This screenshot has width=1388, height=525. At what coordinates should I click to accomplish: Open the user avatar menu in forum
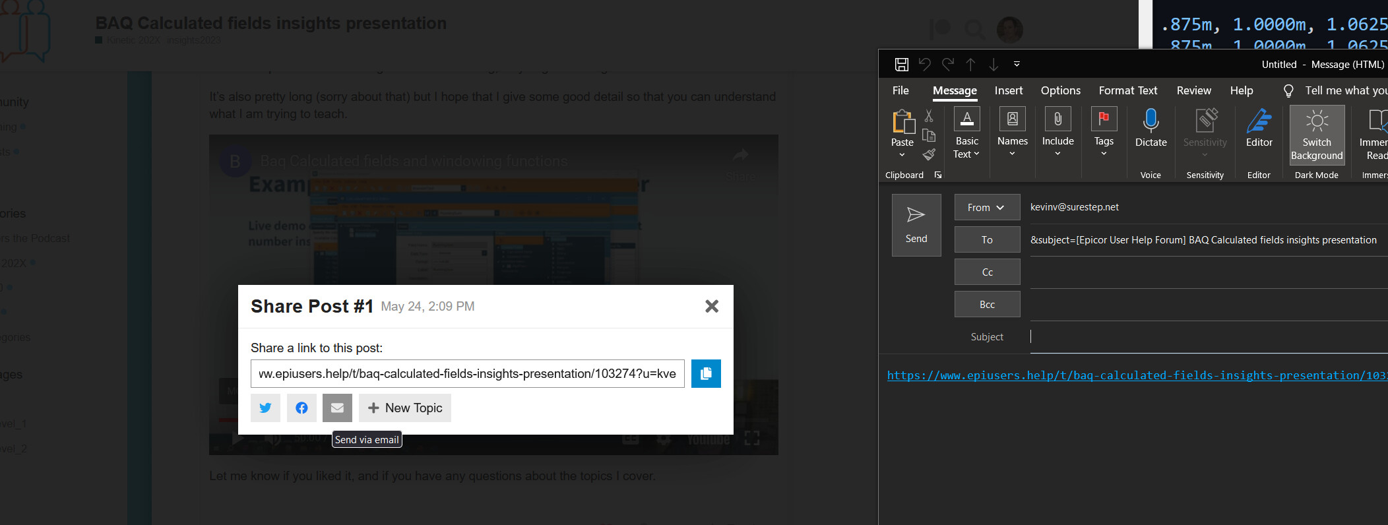point(1009,30)
